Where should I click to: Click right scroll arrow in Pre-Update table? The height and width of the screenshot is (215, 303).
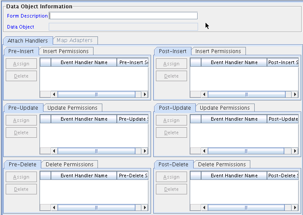pyautogui.click(x=144, y=151)
